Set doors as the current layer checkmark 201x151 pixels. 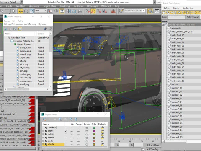(x=66, y=131)
